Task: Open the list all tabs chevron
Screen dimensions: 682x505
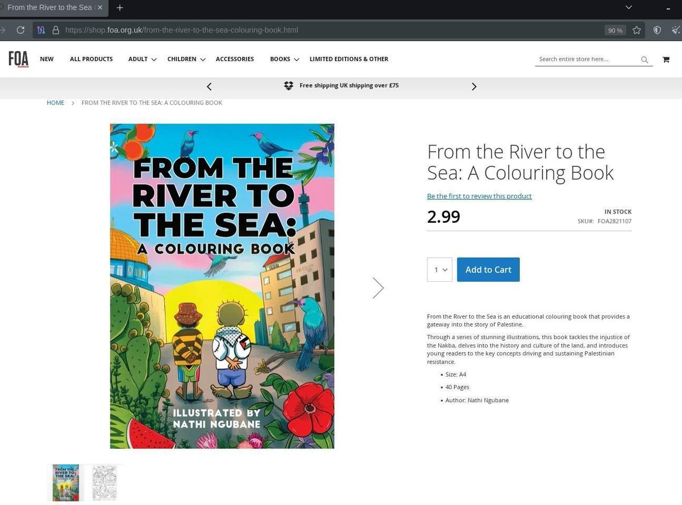Action: click(x=629, y=7)
